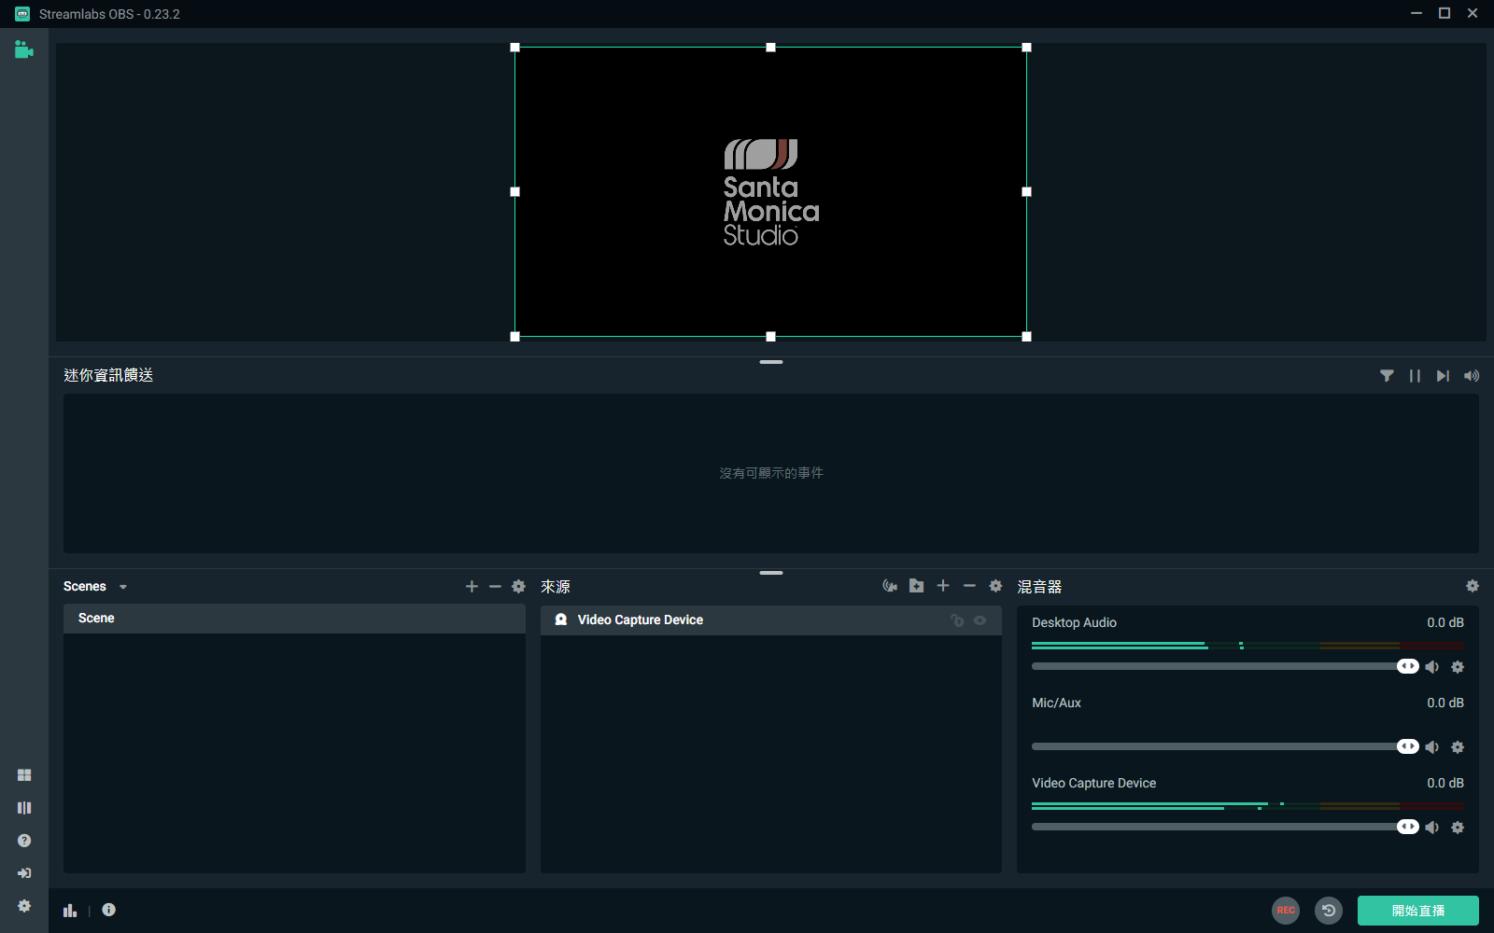The width and height of the screenshot is (1494, 933).
Task: Click the 沒有可顯示的事件 message
Action: [771, 473]
